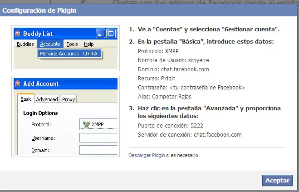Click the Domain input field

(x=98, y=150)
